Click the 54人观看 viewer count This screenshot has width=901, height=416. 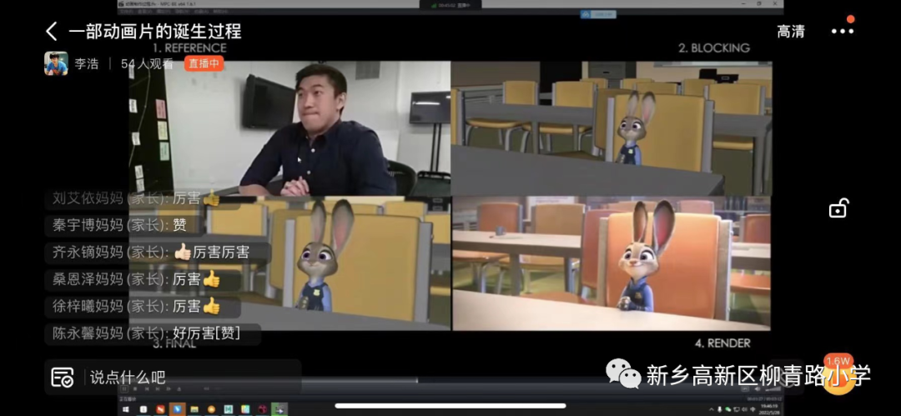pyautogui.click(x=147, y=64)
